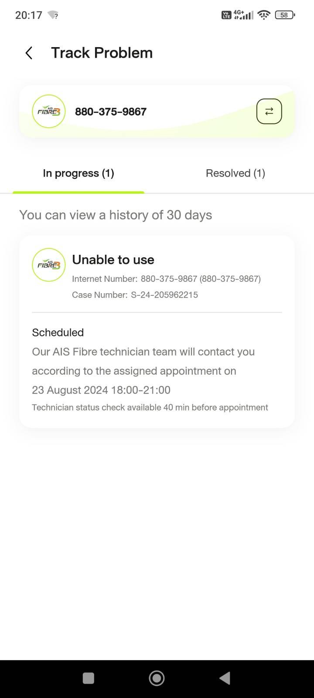314x698 pixels.
Task: Tap the technician status check notice
Action: tap(150, 407)
